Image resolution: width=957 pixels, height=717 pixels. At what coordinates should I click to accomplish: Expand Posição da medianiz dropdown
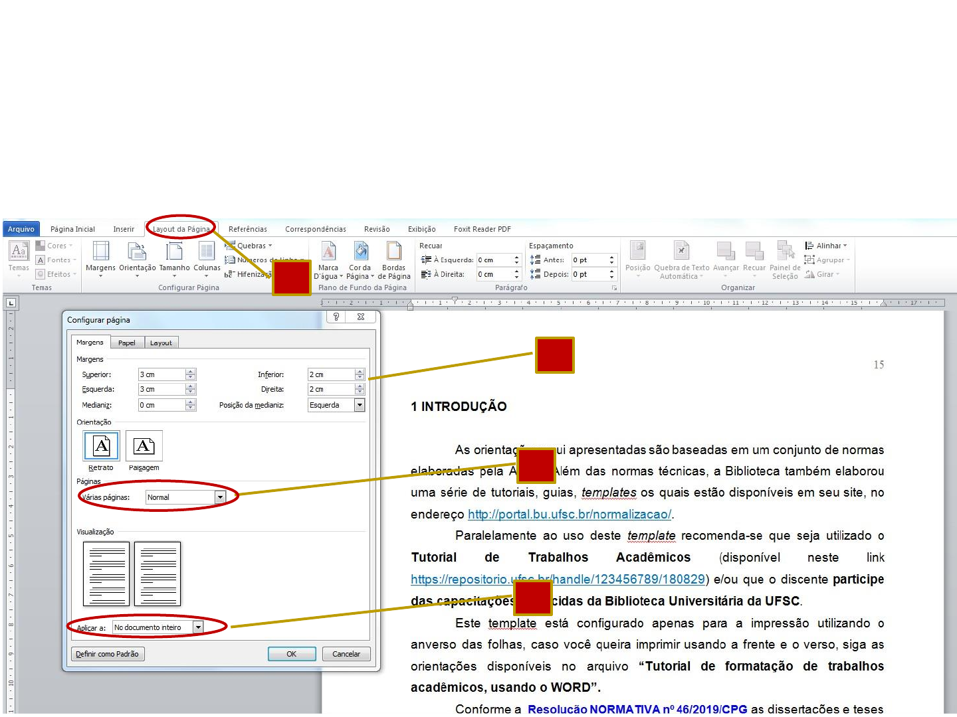(x=360, y=405)
